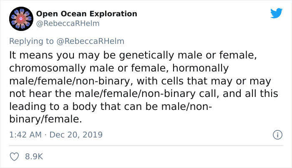Like the tweet with the heart icon
The image size is (292, 168).
tap(14, 156)
